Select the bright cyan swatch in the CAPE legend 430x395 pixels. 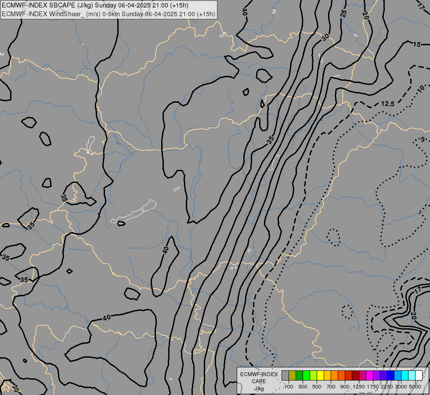coord(405,375)
